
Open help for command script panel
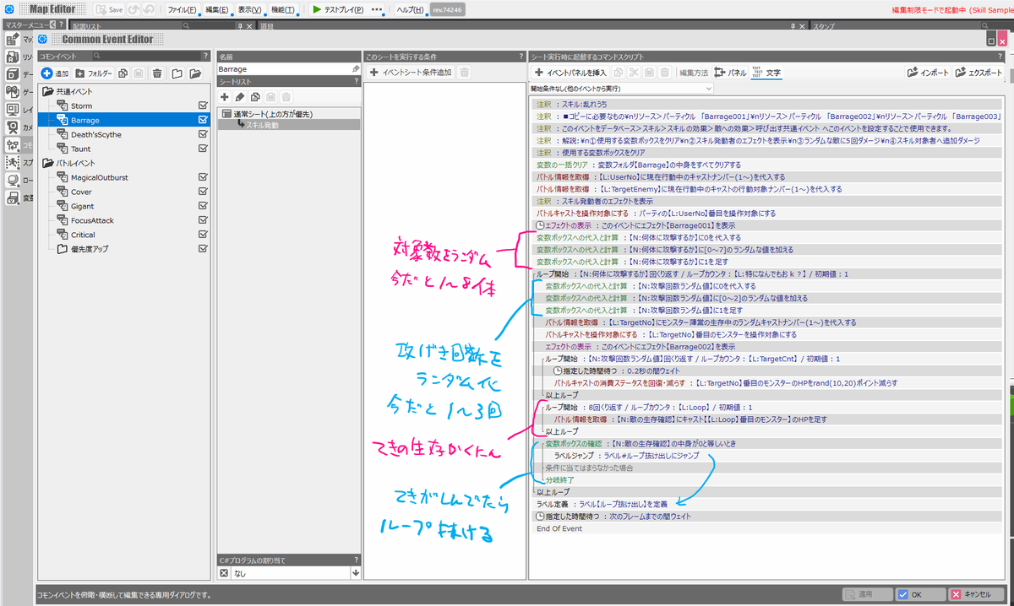point(999,56)
